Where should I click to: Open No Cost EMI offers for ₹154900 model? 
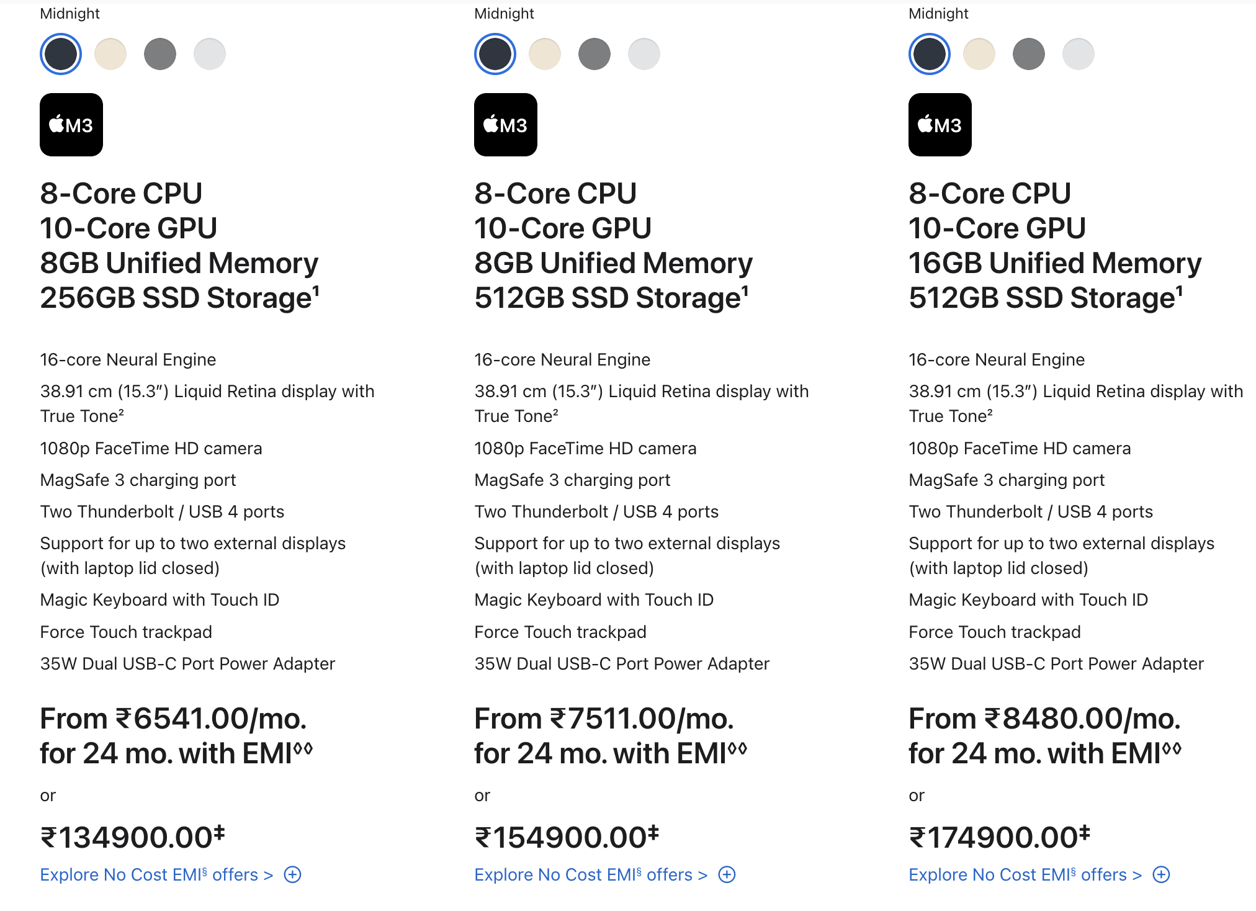point(591,875)
